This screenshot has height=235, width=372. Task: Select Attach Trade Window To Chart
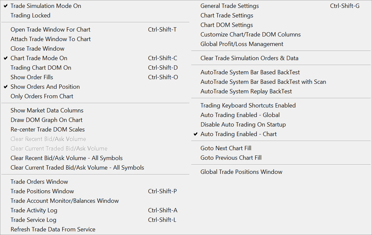(50, 39)
